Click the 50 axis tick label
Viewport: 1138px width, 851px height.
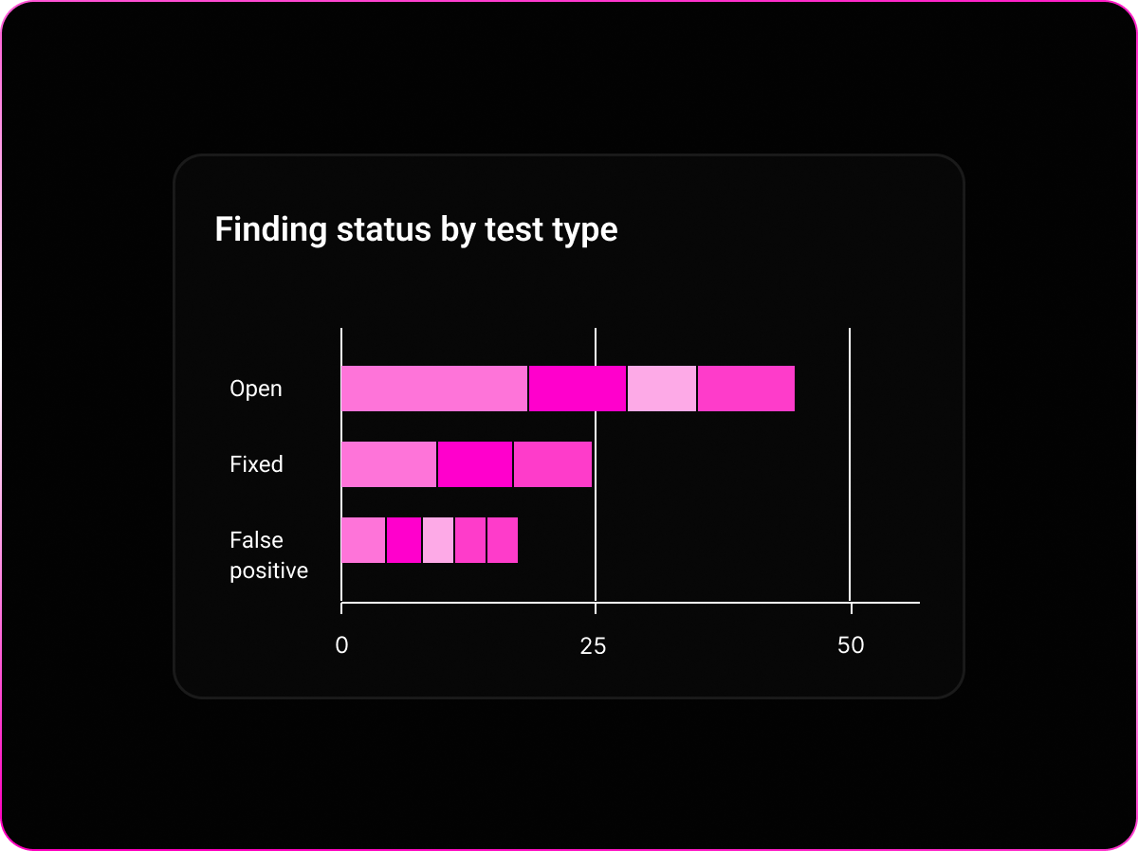click(851, 645)
